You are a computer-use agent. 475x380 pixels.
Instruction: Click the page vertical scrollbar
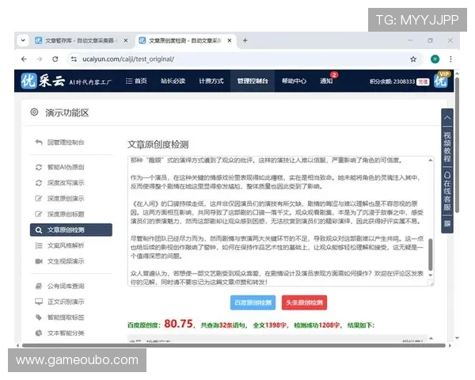[x=457, y=146]
